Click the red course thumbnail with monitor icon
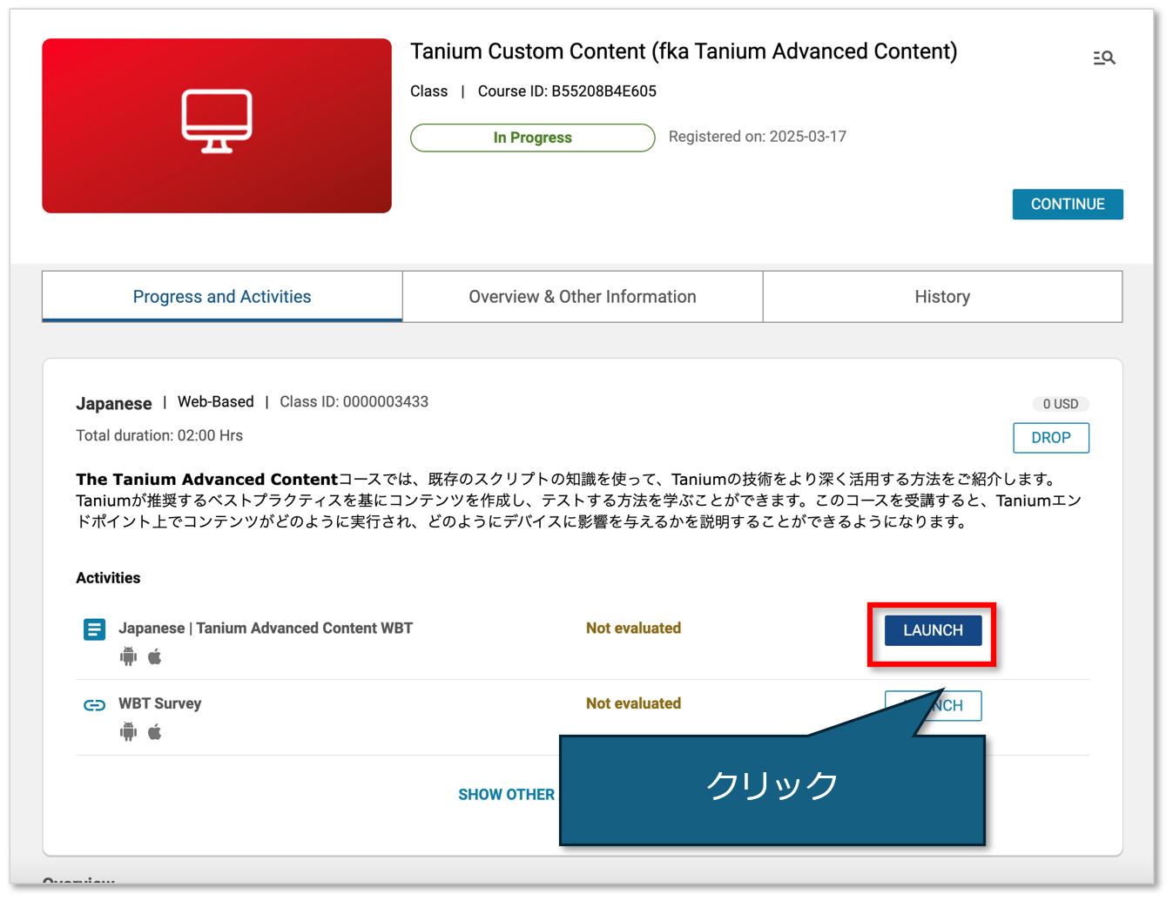 [x=217, y=125]
